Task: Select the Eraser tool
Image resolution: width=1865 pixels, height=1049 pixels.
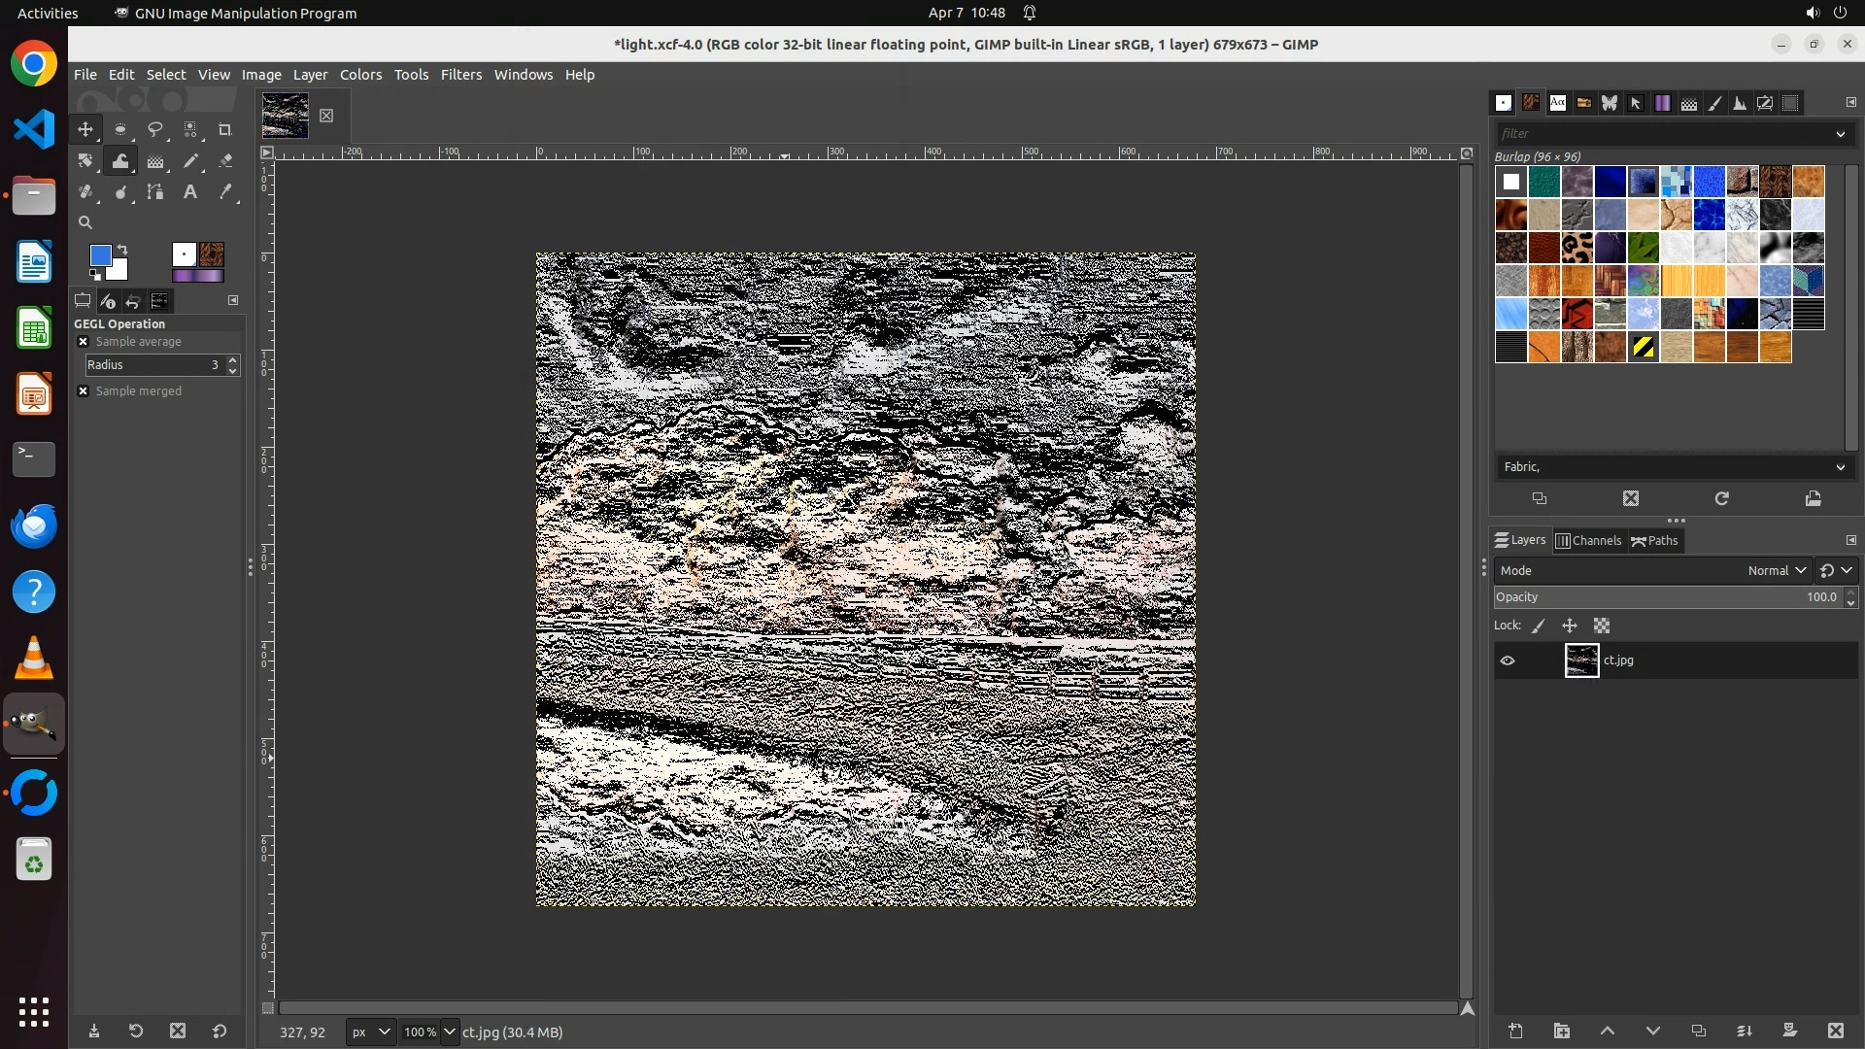Action: click(225, 161)
